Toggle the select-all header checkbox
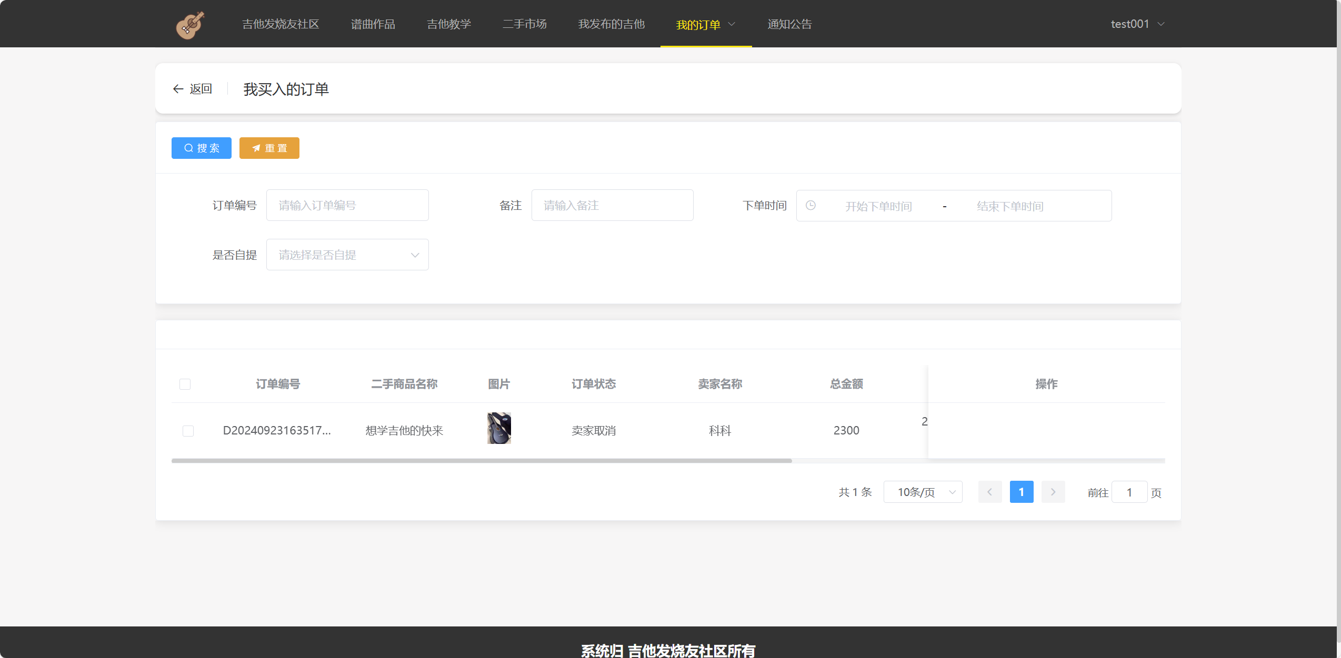The image size is (1341, 658). 185,384
